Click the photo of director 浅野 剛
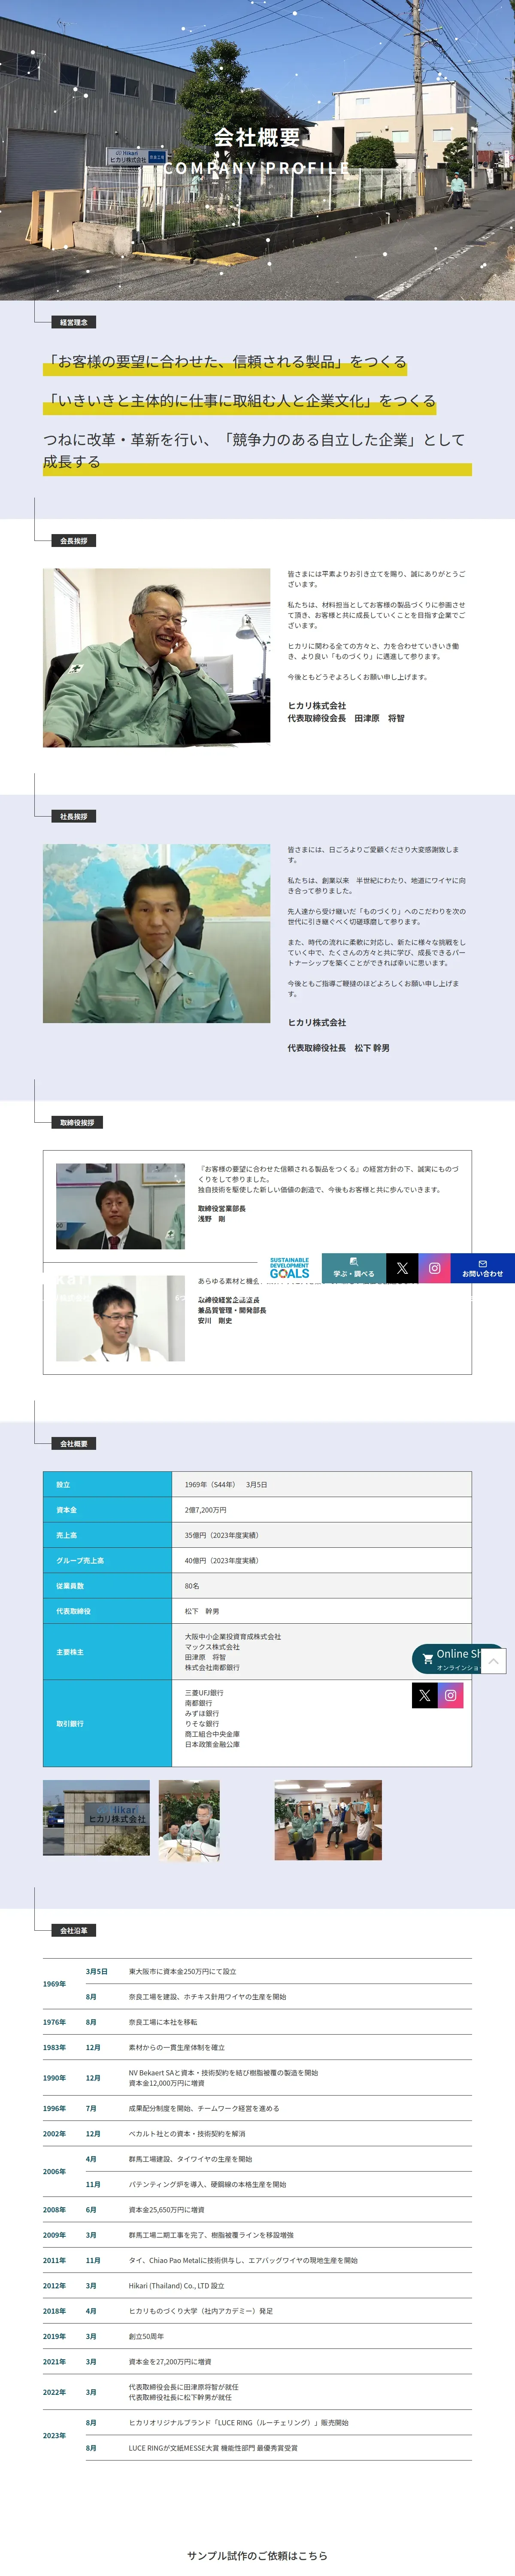Screen dimensions: 515x2576 tap(120, 1206)
